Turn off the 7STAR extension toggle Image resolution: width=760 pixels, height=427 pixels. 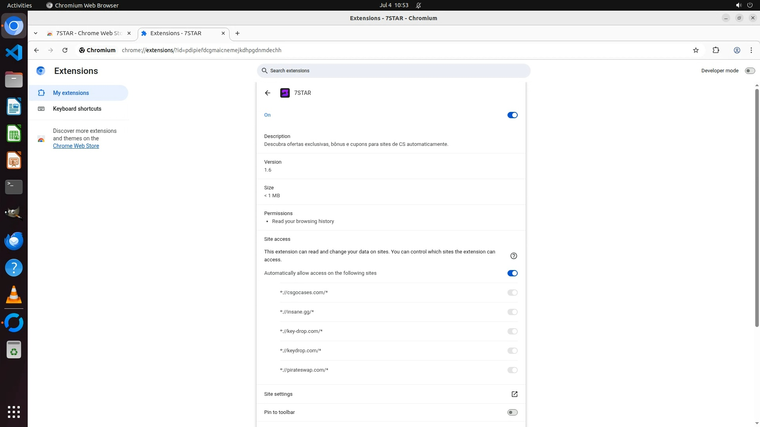pyautogui.click(x=512, y=115)
